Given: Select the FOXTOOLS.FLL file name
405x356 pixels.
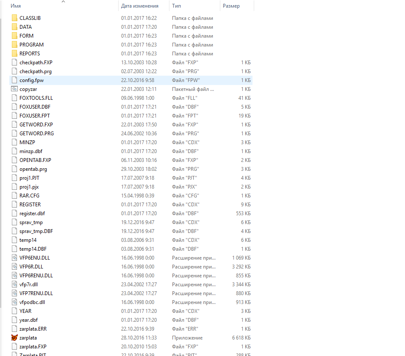Looking at the screenshot, I should tap(36, 98).
